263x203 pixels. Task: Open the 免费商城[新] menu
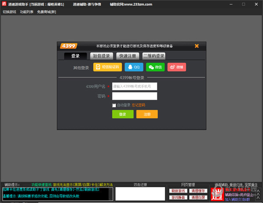[46, 12]
